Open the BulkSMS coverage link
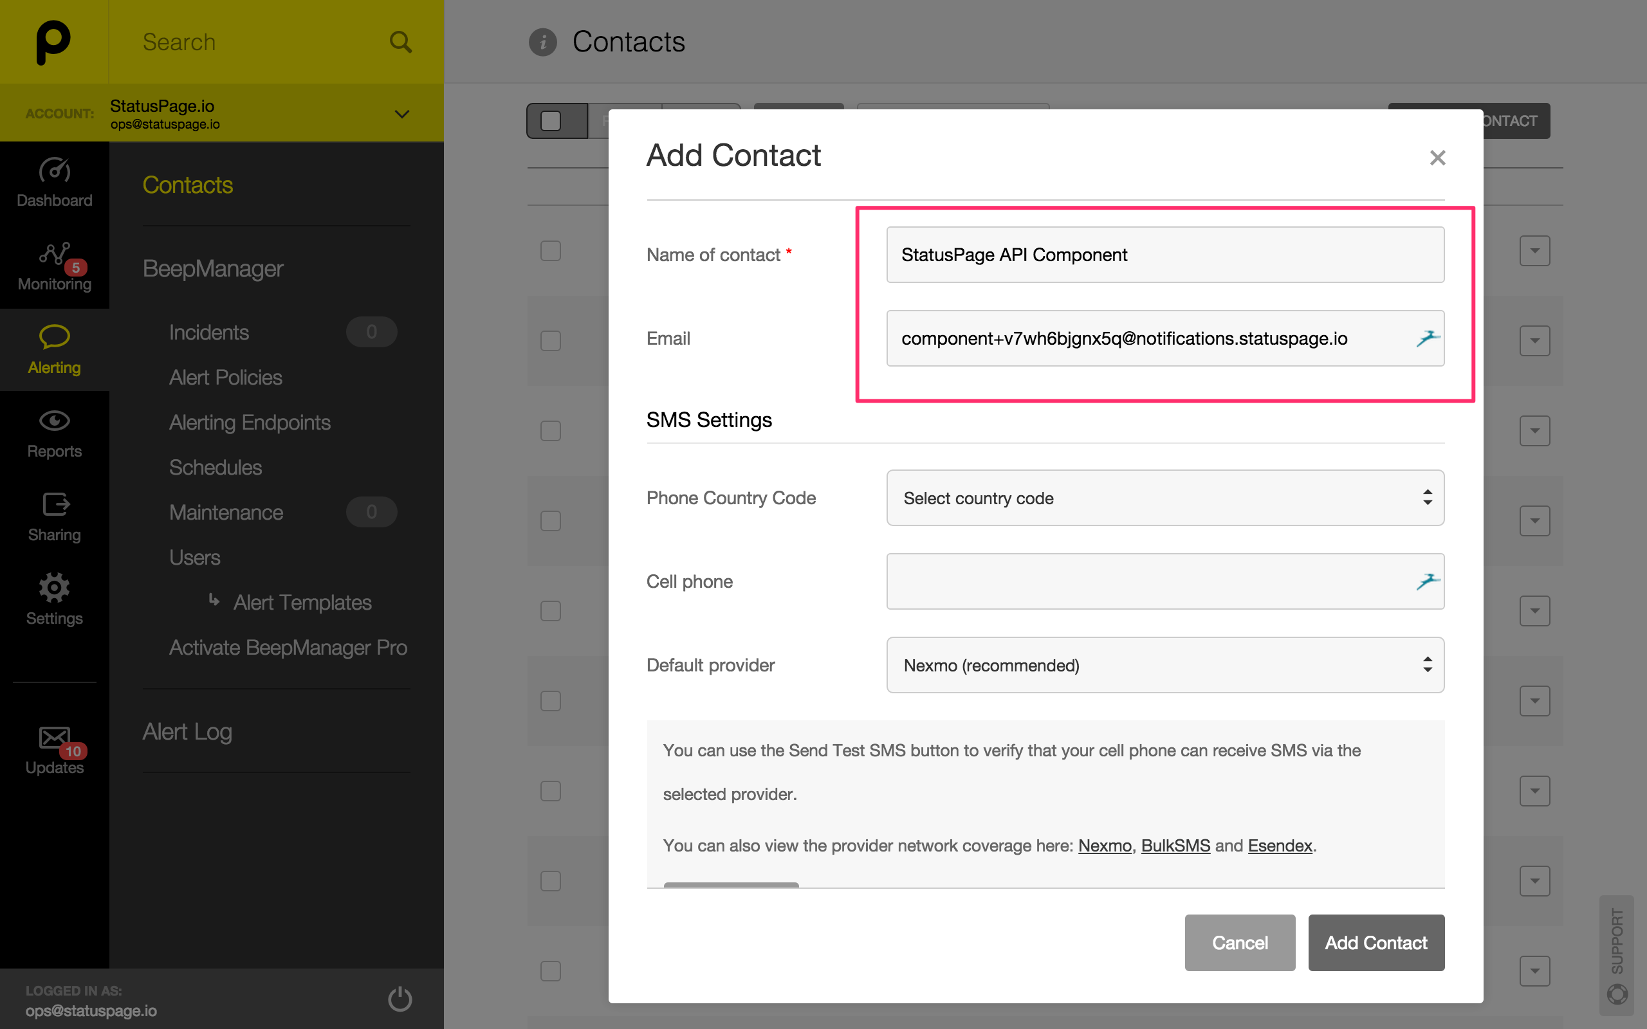Viewport: 1647px width, 1029px height. 1175,846
